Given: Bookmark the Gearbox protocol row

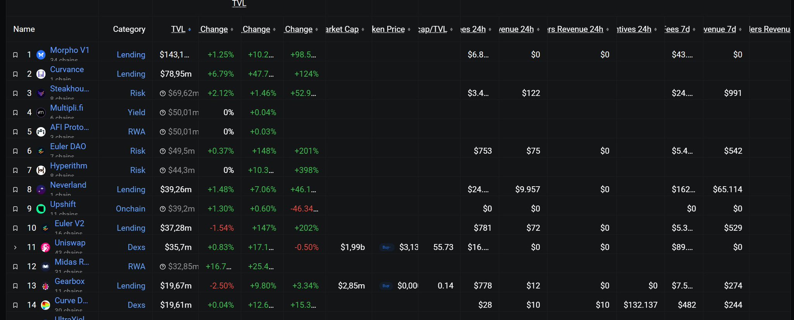Looking at the screenshot, I should 16,286.
